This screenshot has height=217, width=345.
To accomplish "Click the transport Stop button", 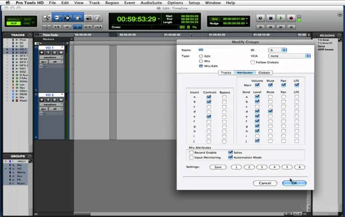I will click(271, 18).
